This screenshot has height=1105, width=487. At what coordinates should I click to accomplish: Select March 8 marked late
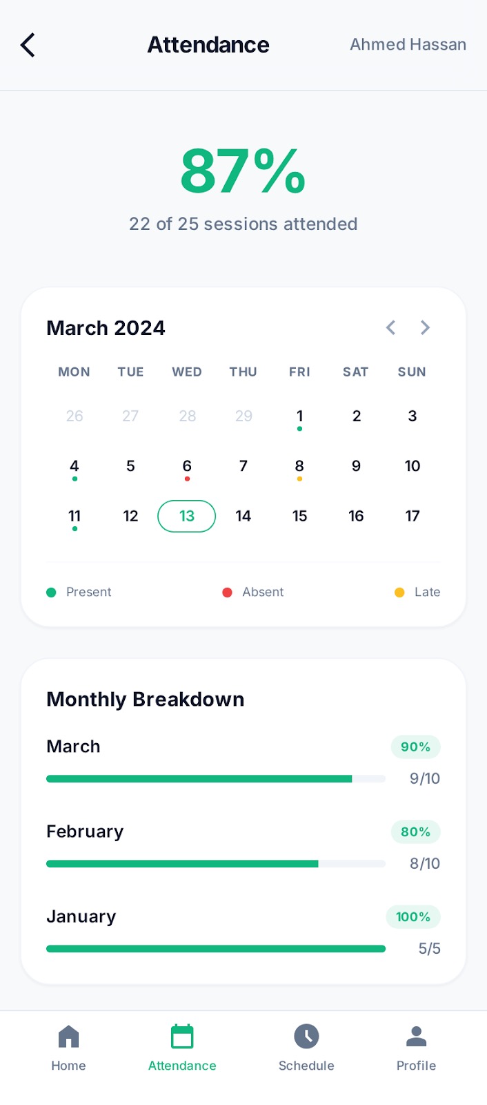click(x=299, y=466)
